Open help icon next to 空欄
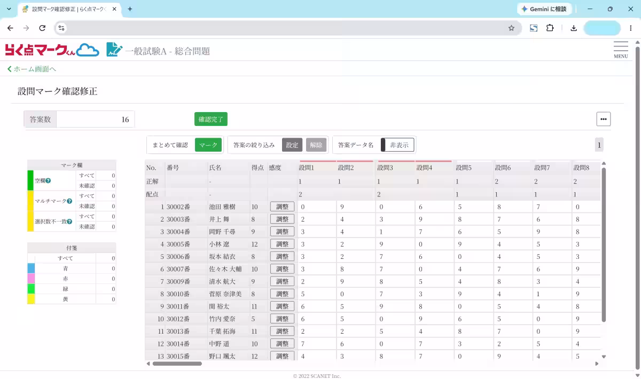Viewport: 641px width, 379px height. (x=48, y=181)
